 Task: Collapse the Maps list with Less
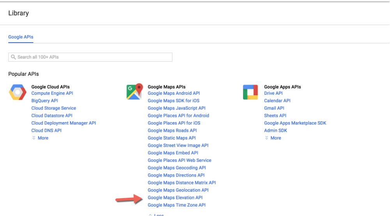coord(156,214)
